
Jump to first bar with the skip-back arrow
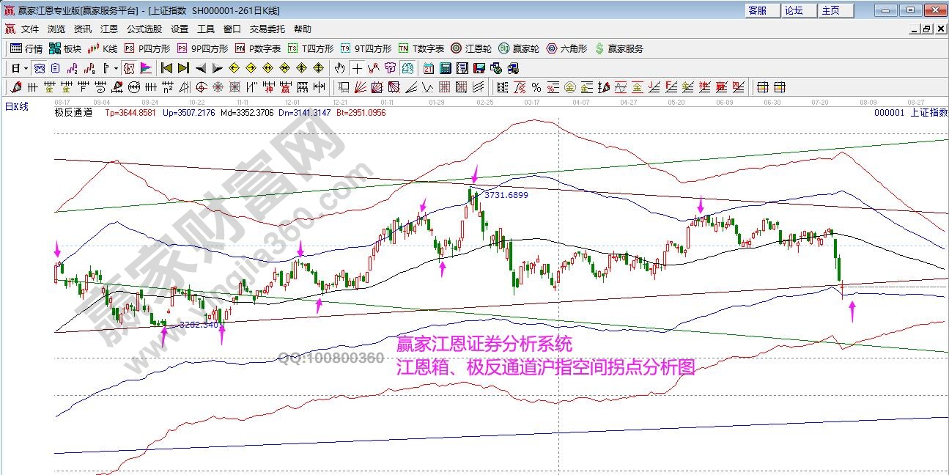tap(166, 68)
